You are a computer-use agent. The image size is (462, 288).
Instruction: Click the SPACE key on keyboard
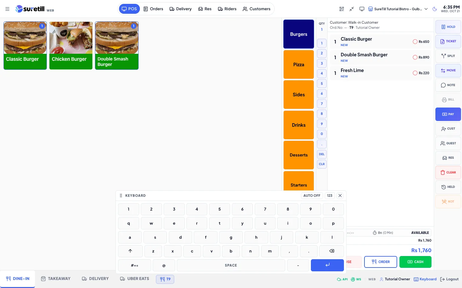[231, 265]
